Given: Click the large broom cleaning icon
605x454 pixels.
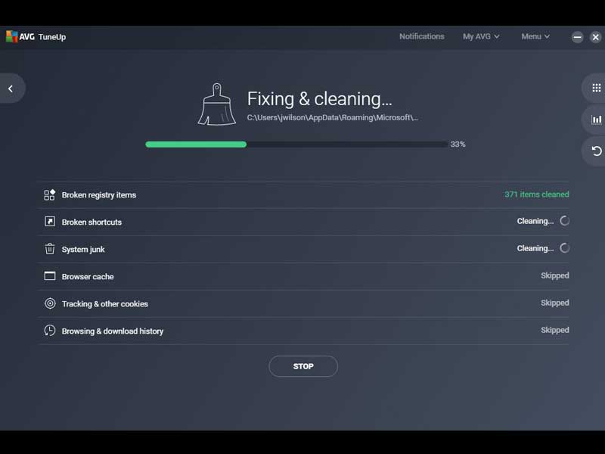Looking at the screenshot, I should tap(216, 104).
